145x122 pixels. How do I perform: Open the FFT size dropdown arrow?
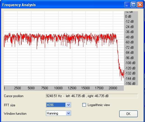pyautogui.click(x=68, y=105)
